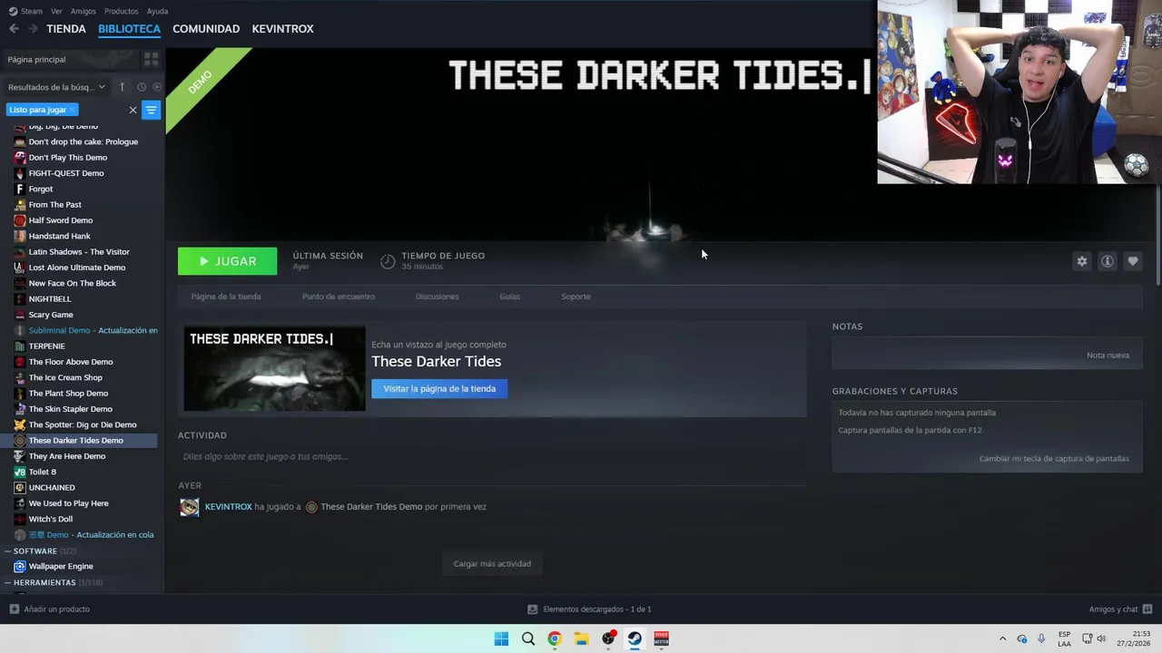This screenshot has height=653, width=1162.
Task: Open Soporte link
Action: (576, 297)
